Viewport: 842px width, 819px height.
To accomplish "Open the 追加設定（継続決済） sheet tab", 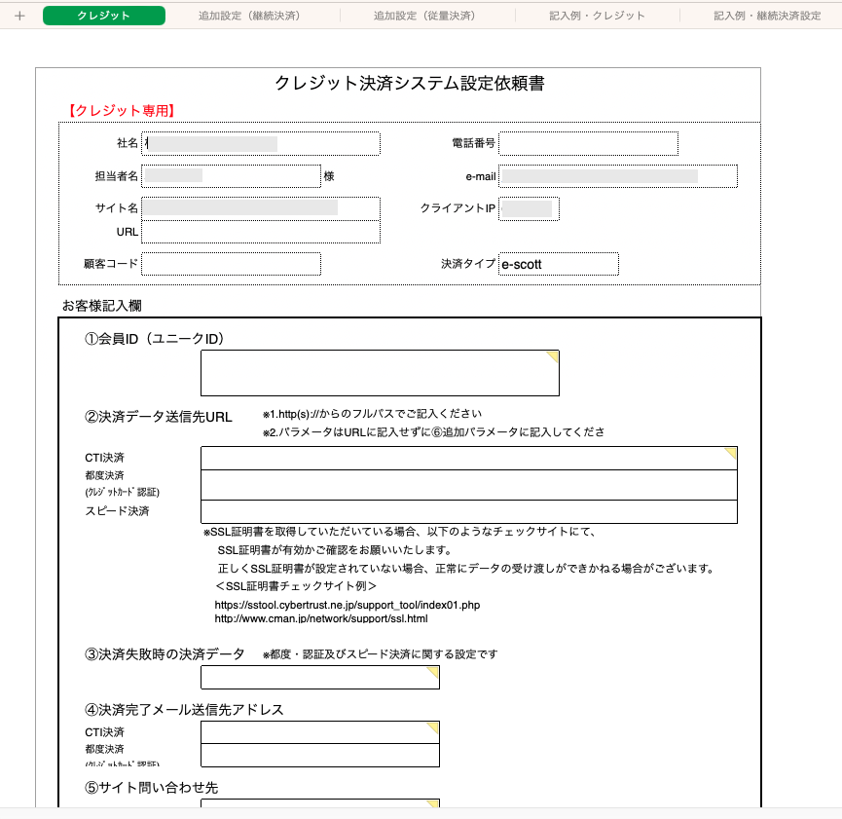I will coord(249,16).
